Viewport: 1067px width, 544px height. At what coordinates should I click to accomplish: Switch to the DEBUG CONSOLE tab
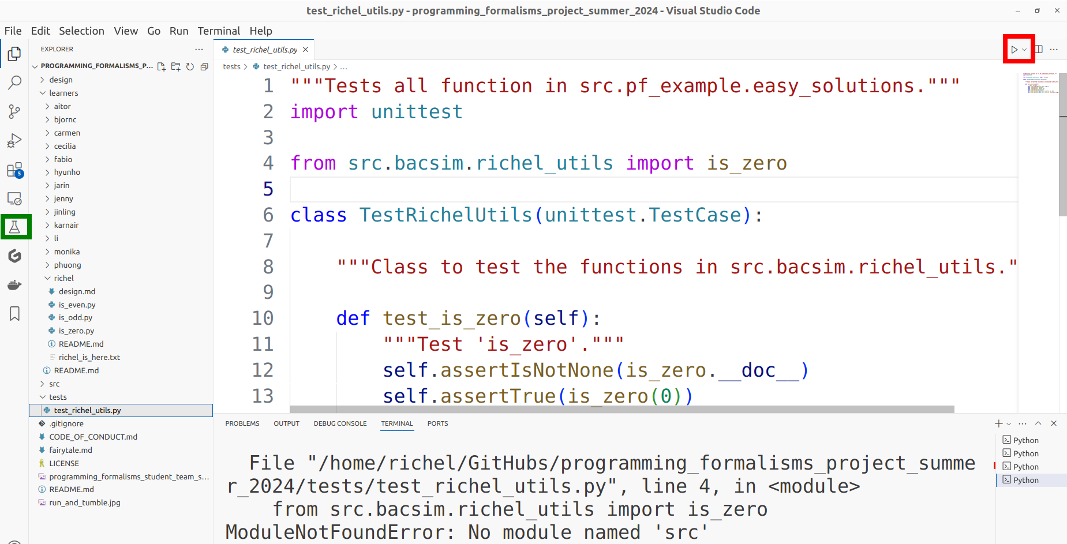pyautogui.click(x=340, y=423)
